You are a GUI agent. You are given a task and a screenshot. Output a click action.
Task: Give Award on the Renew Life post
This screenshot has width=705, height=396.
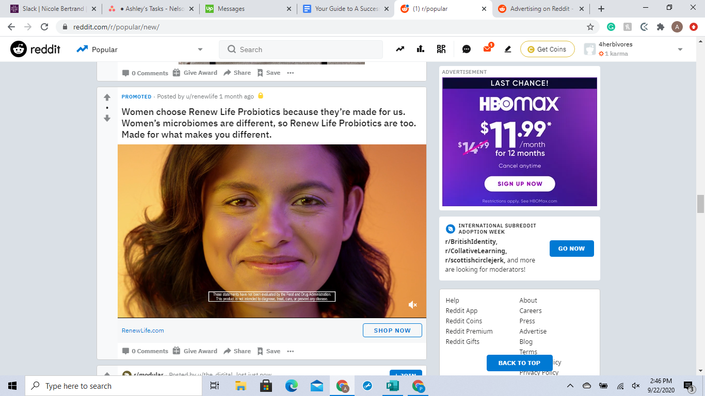tap(195, 351)
